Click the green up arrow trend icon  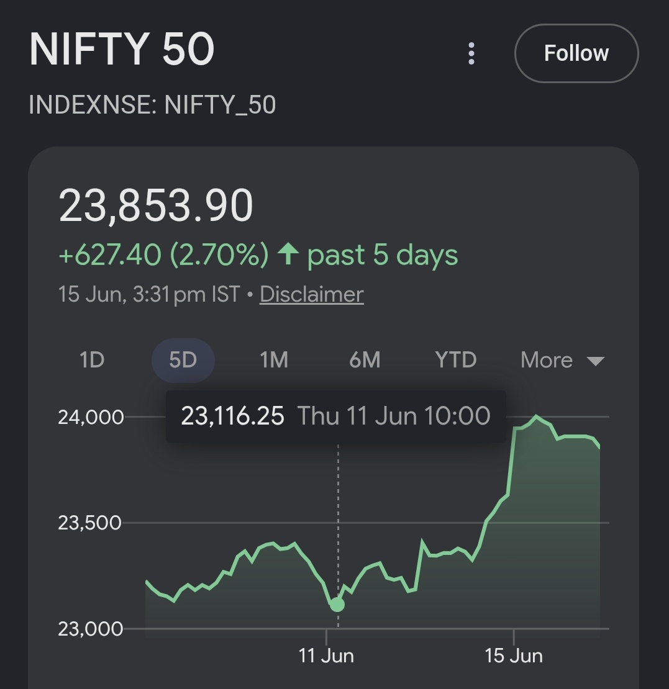pyautogui.click(x=288, y=254)
